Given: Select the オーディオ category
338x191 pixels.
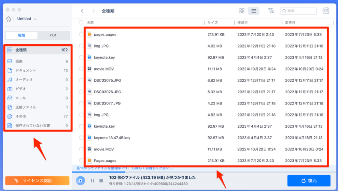Looking at the screenshot, I should click(x=38, y=80).
